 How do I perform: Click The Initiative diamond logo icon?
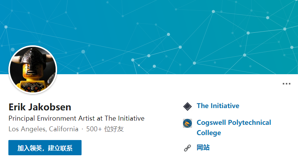187,106
